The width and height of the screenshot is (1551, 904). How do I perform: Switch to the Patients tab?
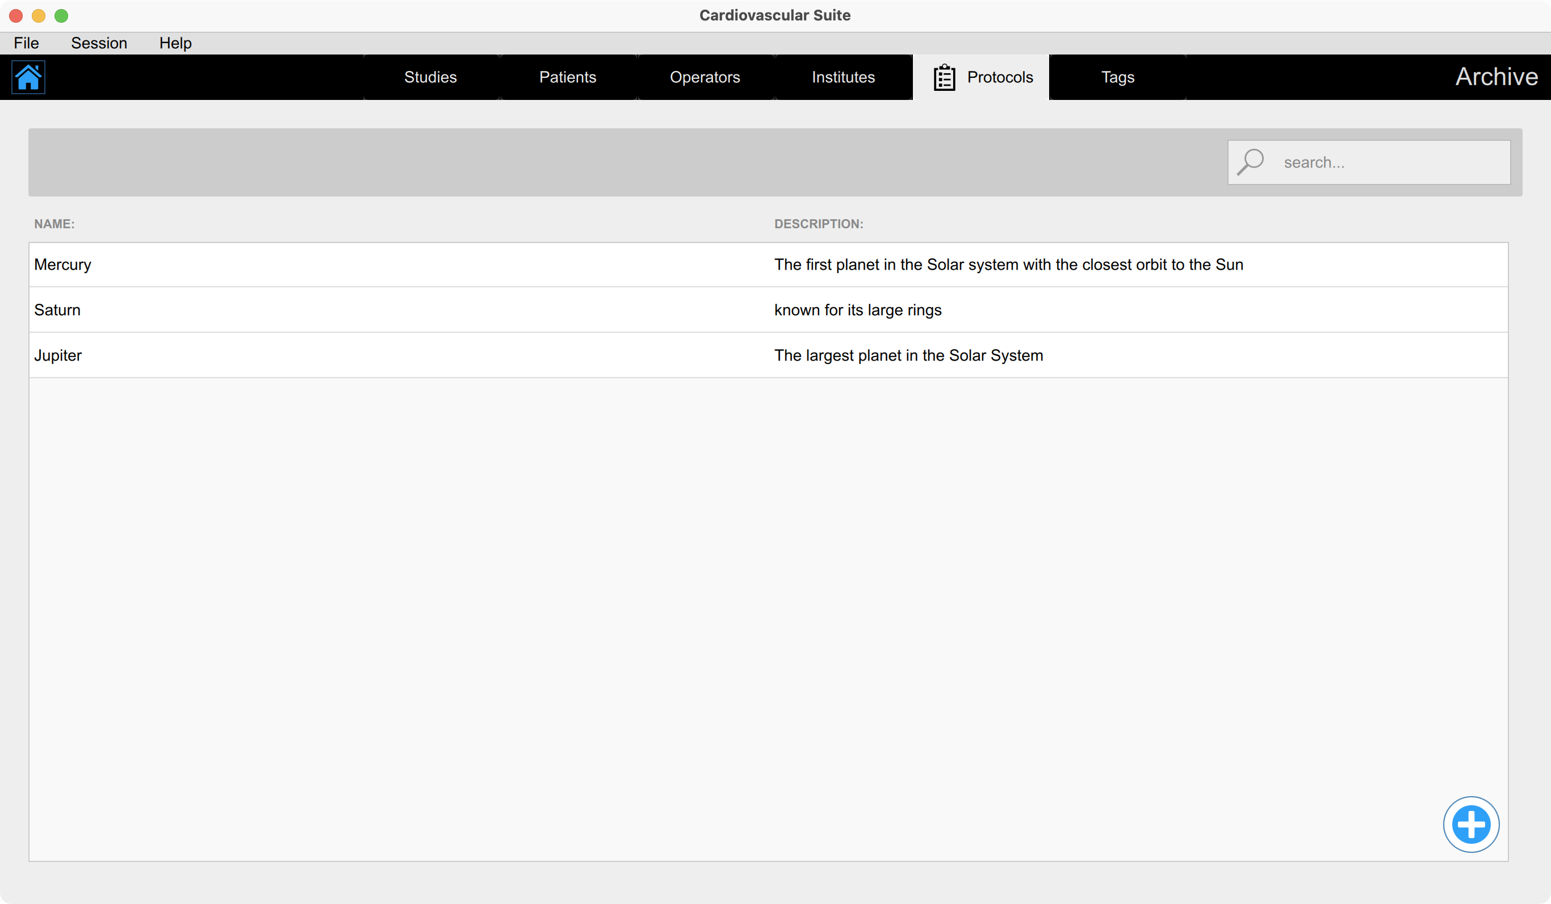pyautogui.click(x=568, y=78)
